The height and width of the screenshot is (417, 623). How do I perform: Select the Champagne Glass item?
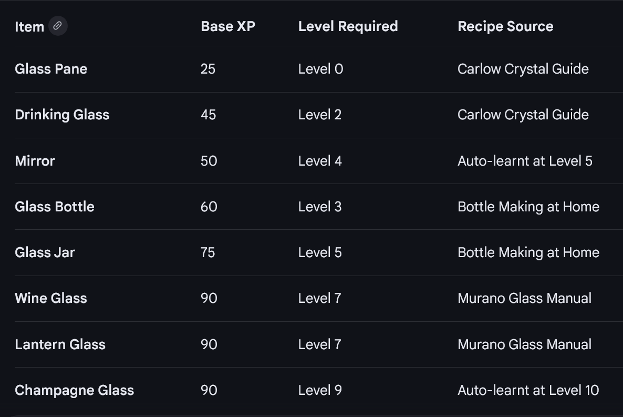[74, 390]
